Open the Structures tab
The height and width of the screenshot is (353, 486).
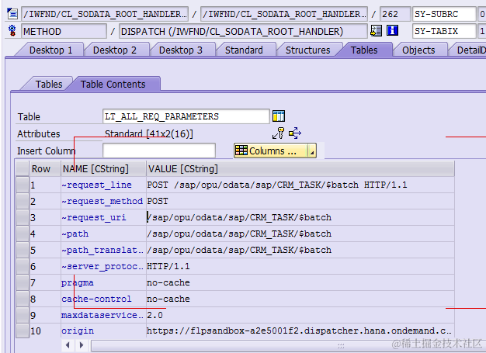pos(307,50)
